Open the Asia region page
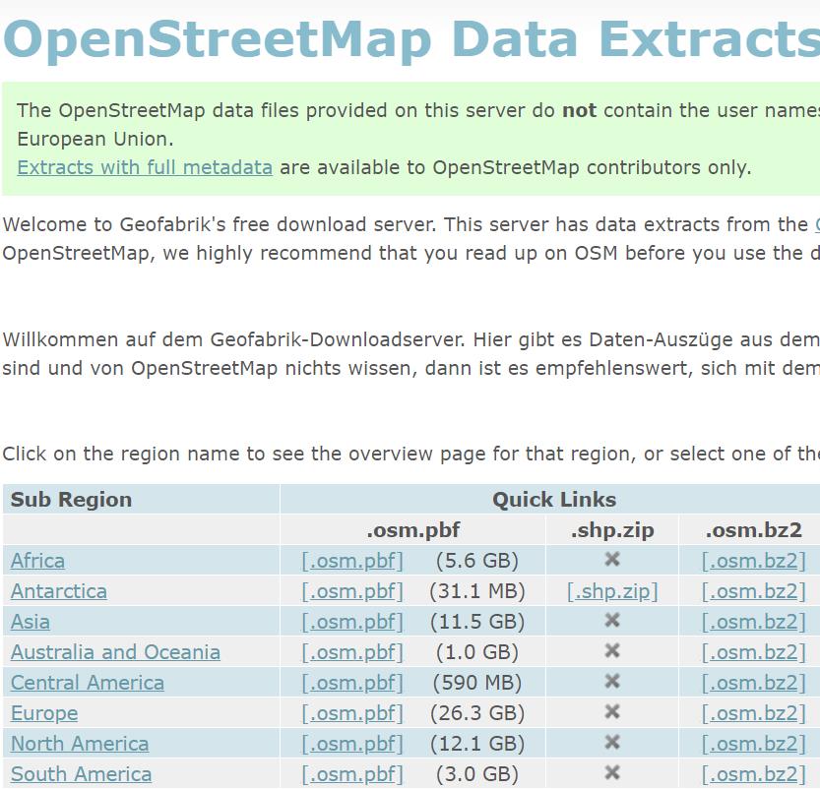The image size is (820, 789). click(x=31, y=622)
